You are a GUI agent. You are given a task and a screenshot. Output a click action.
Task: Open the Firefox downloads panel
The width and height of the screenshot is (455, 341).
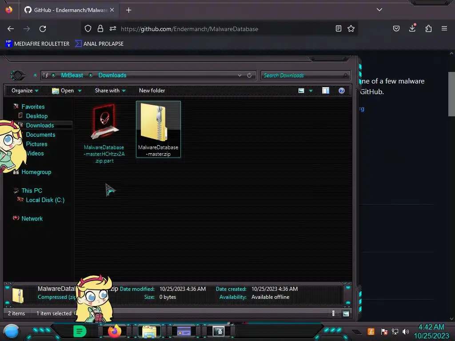coord(412,28)
